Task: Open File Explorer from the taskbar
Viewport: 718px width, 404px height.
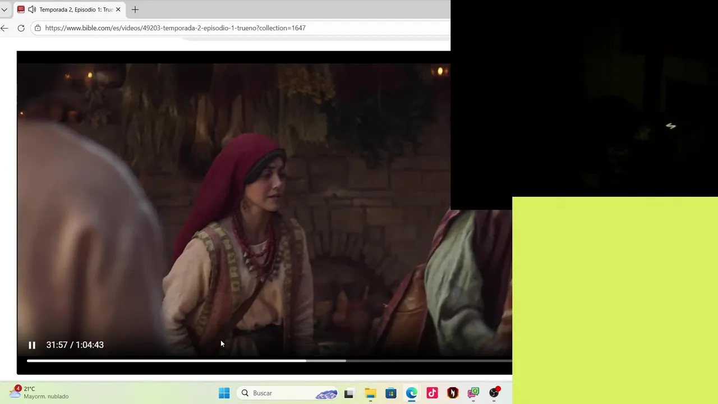Action: 370,393
